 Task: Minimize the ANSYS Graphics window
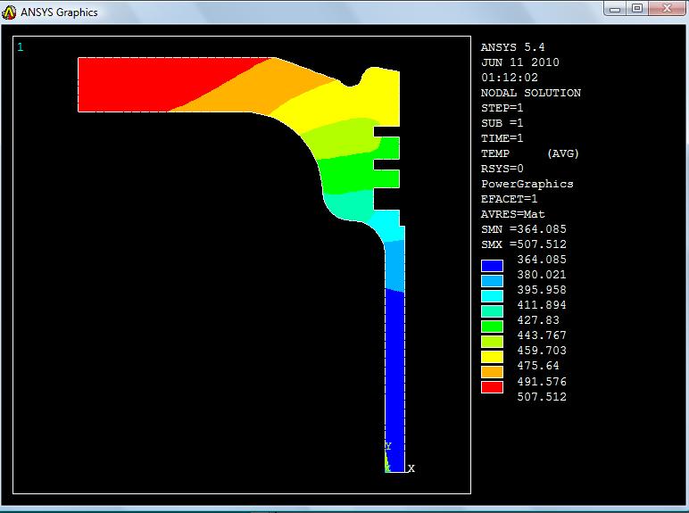tap(613, 8)
